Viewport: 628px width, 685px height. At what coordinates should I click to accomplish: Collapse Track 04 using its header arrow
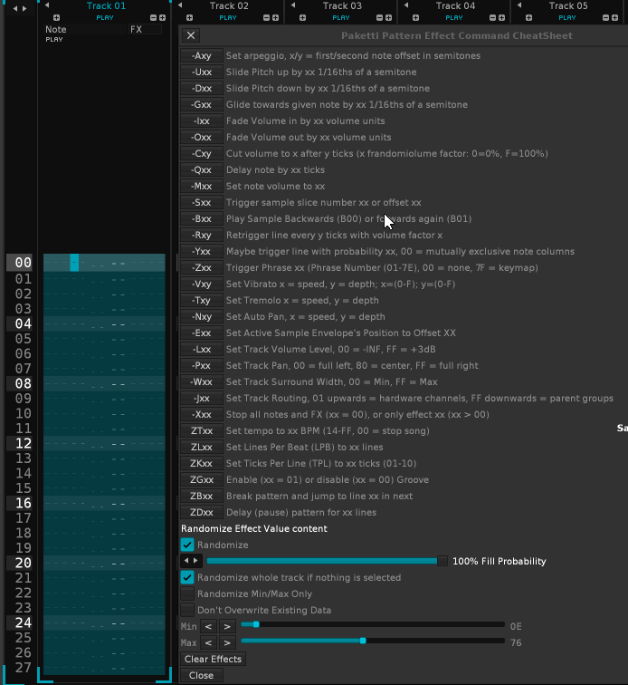point(406,5)
